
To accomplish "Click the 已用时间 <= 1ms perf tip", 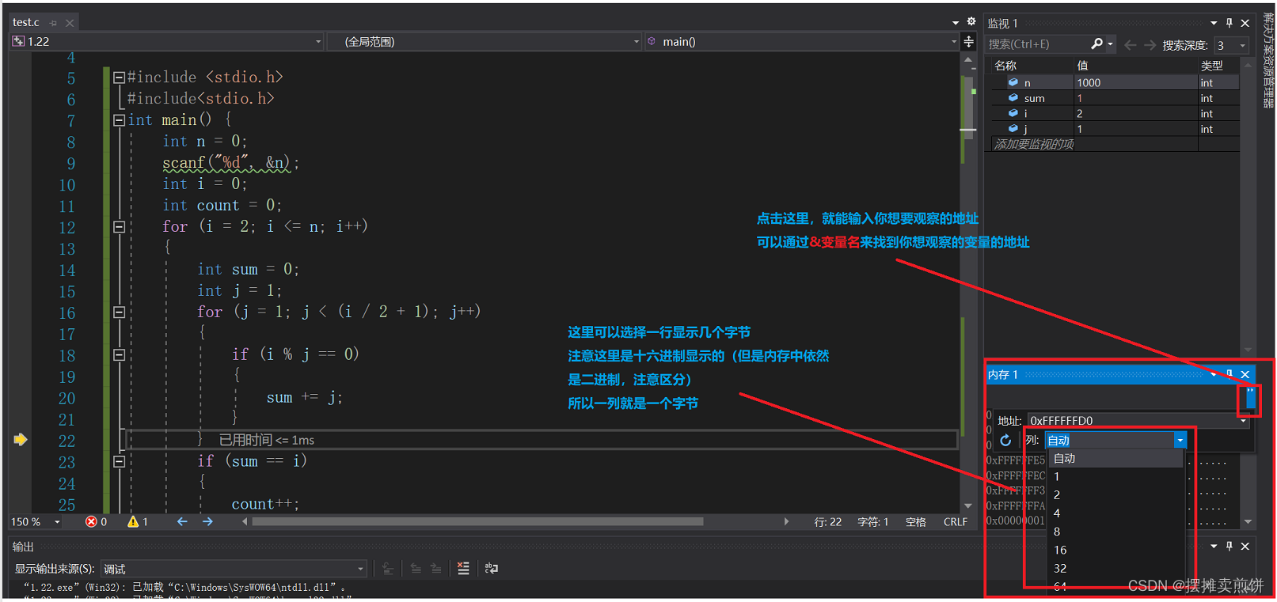I will tap(267, 440).
